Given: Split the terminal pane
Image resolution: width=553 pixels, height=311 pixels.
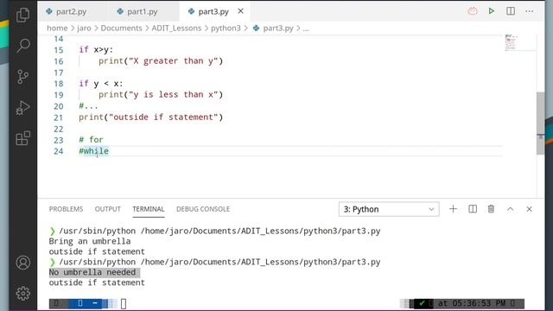Looking at the screenshot, I should tap(473, 209).
